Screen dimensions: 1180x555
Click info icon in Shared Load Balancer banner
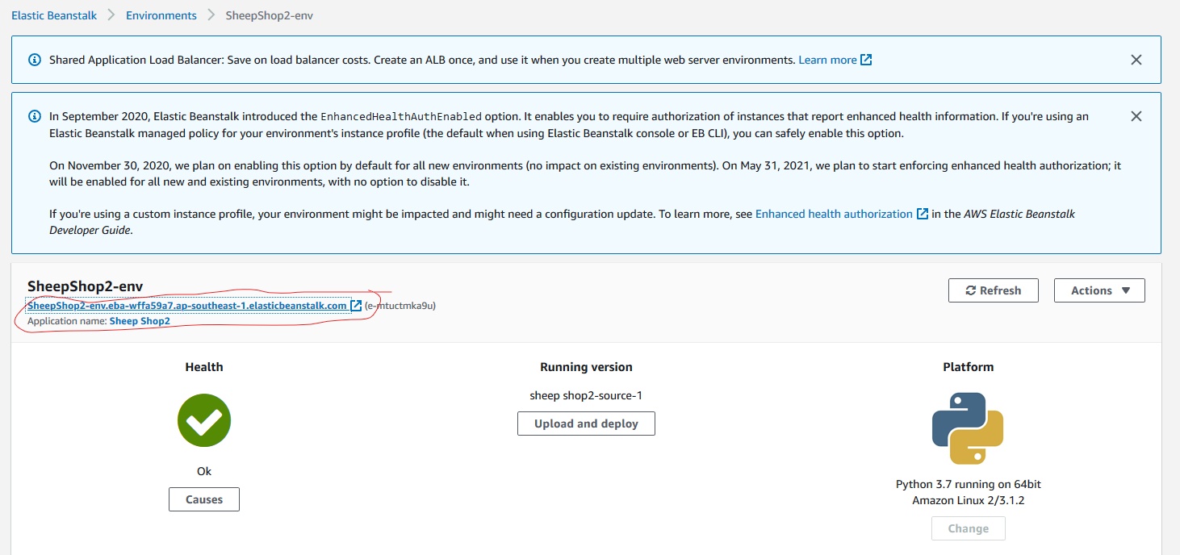coord(35,60)
